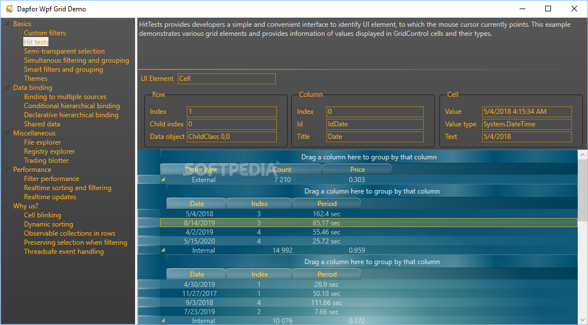Collapse the Performance tree group

7,170
